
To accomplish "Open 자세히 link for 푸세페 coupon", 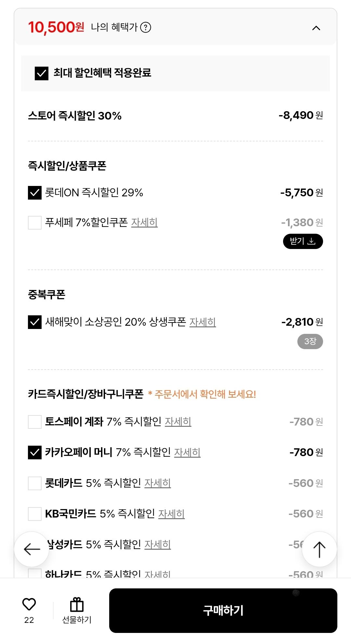I will coord(144,223).
